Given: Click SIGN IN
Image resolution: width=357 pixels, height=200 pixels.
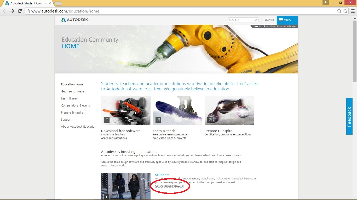Looking at the screenshot, I should pyautogui.click(x=269, y=20).
